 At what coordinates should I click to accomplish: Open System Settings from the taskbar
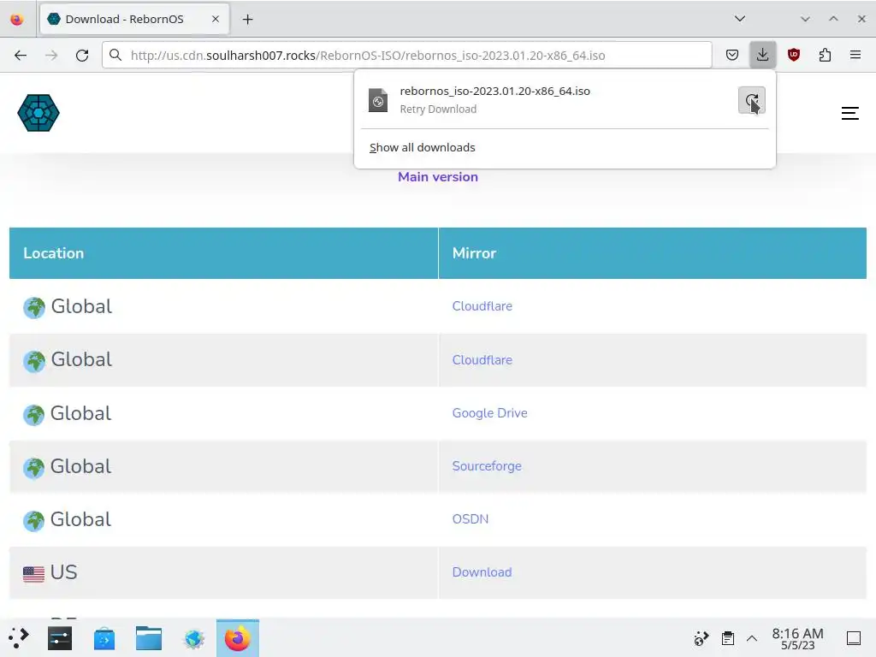[x=60, y=638]
